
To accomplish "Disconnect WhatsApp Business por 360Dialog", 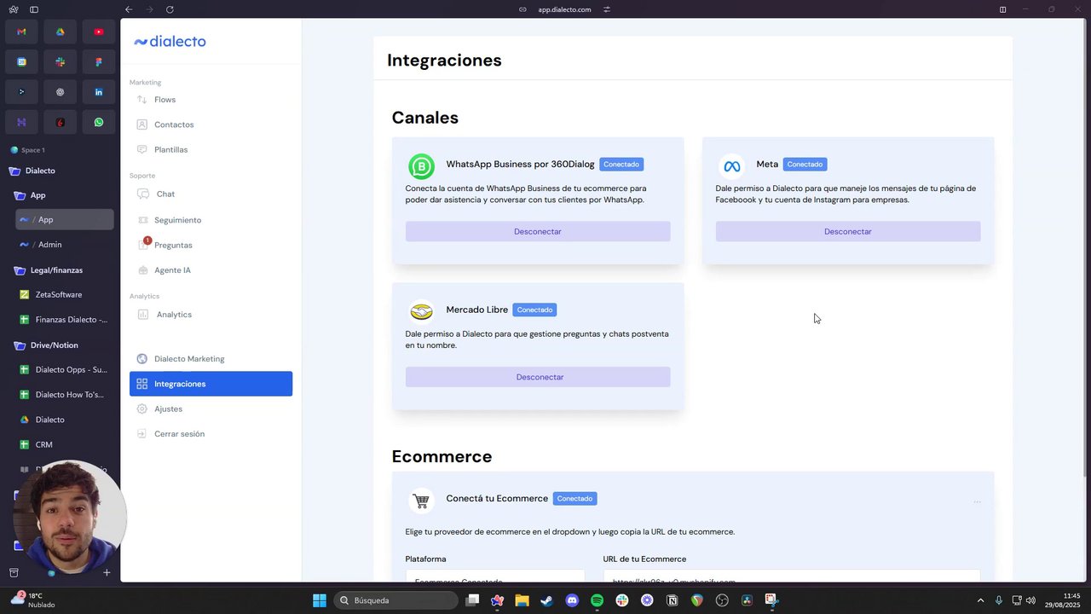I will click(538, 231).
